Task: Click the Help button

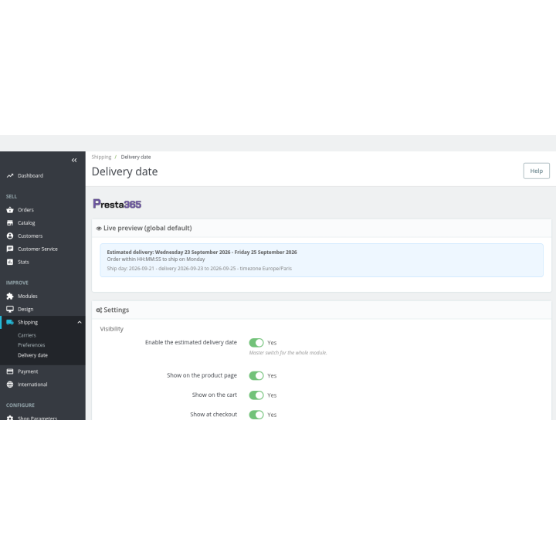Action: point(536,171)
